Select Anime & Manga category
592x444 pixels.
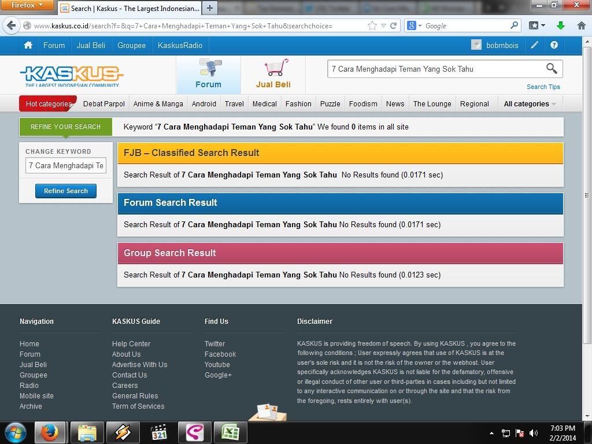coord(158,104)
